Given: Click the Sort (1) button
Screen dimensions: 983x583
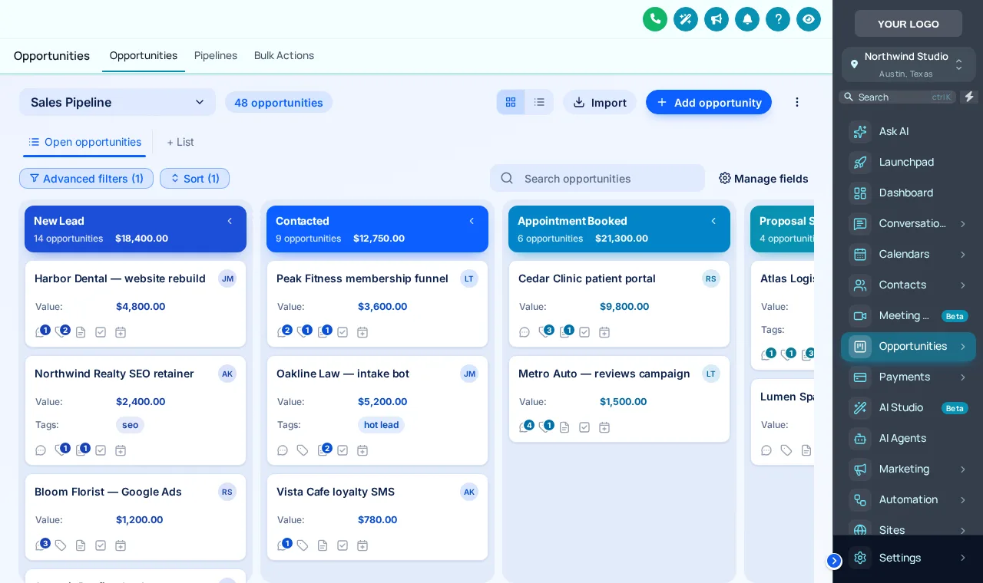Looking at the screenshot, I should pyautogui.click(x=194, y=178).
